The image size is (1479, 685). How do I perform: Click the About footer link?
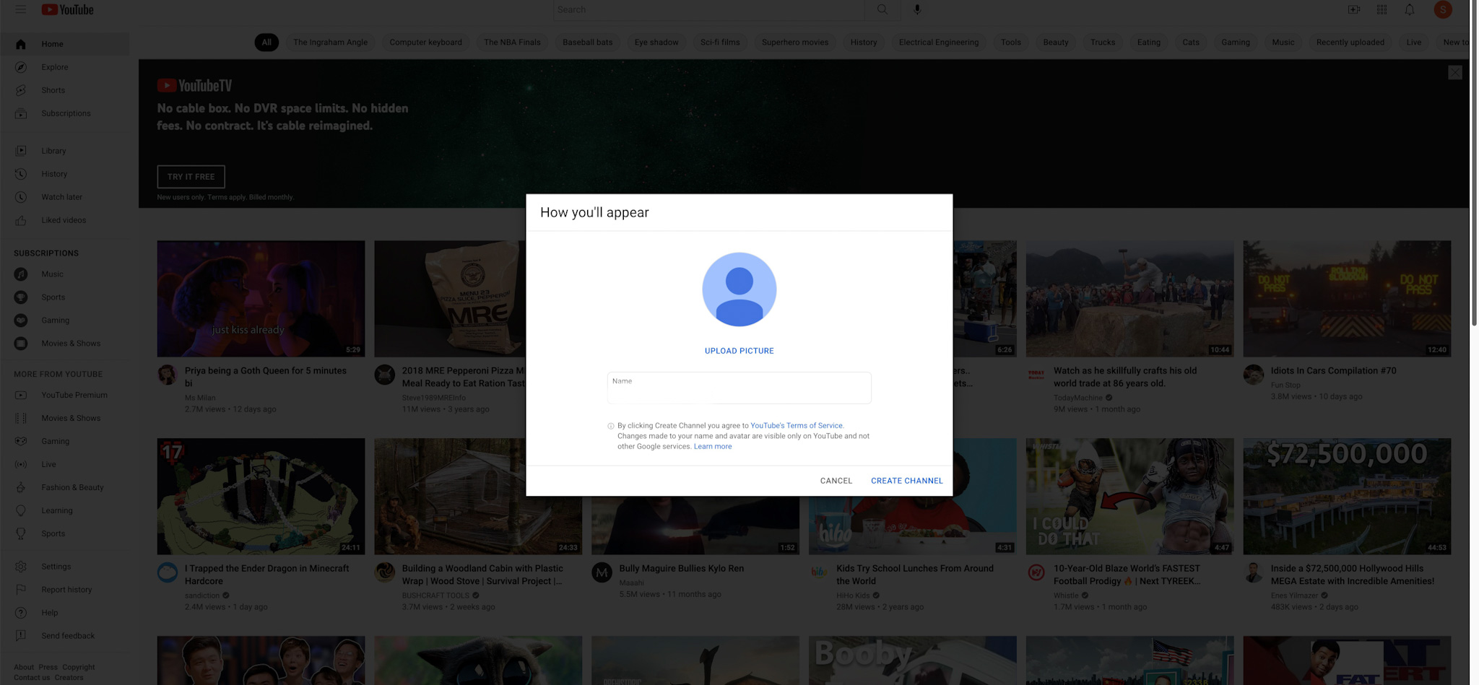pyautogui.click(x=24, y=668)
